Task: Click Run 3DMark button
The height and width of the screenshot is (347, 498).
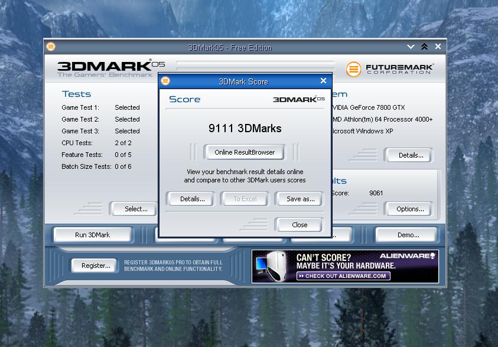Action: [92, 235]
